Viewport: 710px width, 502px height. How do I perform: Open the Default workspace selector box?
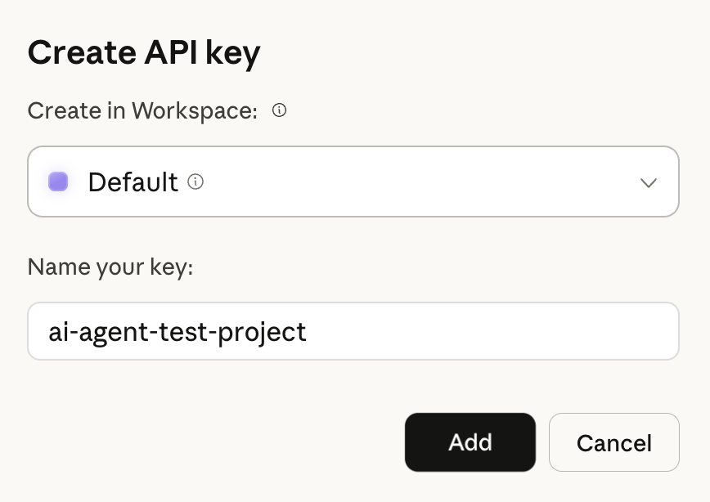click(x=353, y=182)
